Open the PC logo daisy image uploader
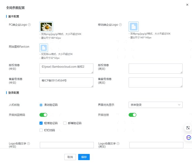The image size is (192, 163). click(46, 27)
